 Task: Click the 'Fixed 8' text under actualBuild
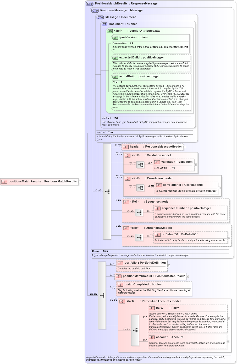pos(117,82)
